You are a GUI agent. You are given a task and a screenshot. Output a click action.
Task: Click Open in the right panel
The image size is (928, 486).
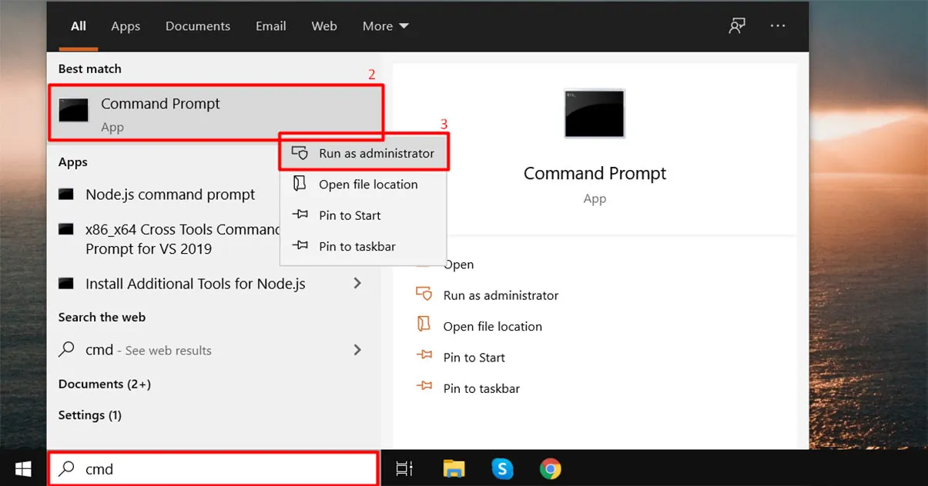458,265
